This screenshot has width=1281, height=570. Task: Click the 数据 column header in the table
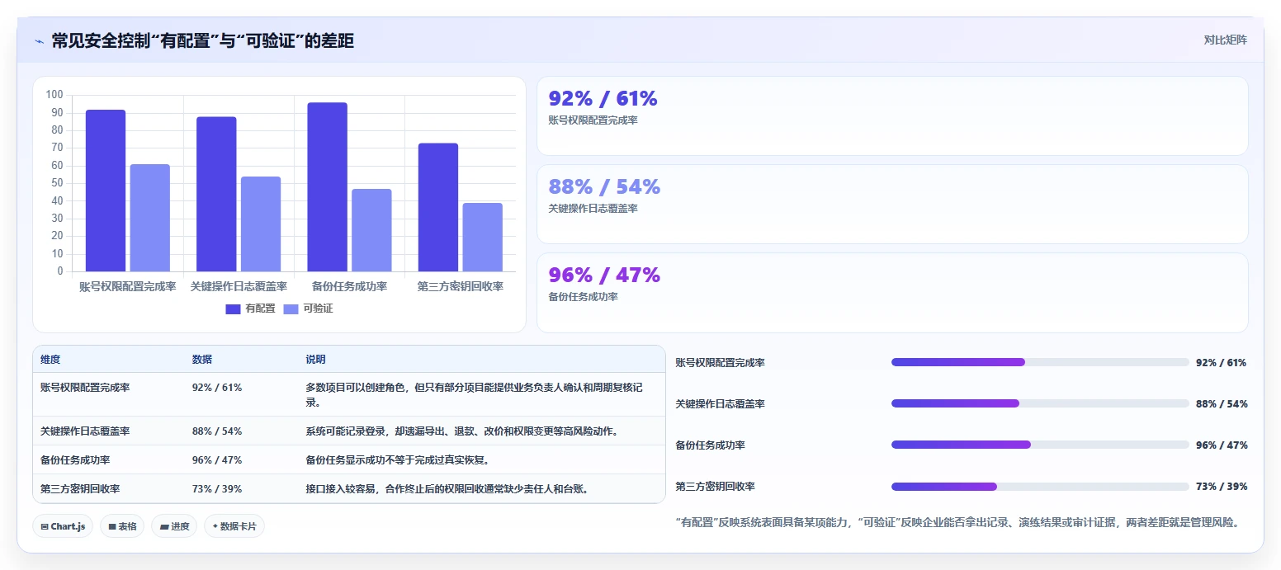point(202,360)
